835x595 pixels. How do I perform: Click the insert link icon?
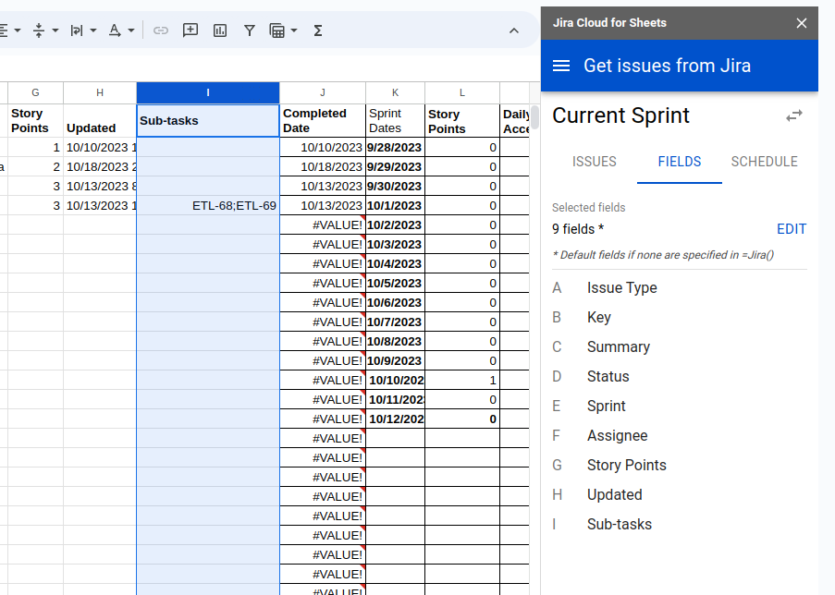tap(161, 30)
